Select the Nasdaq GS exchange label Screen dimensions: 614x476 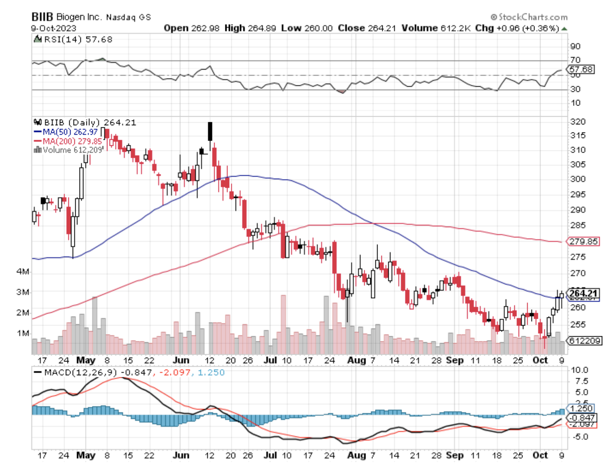pyautogui.click(x=128, y=17)
